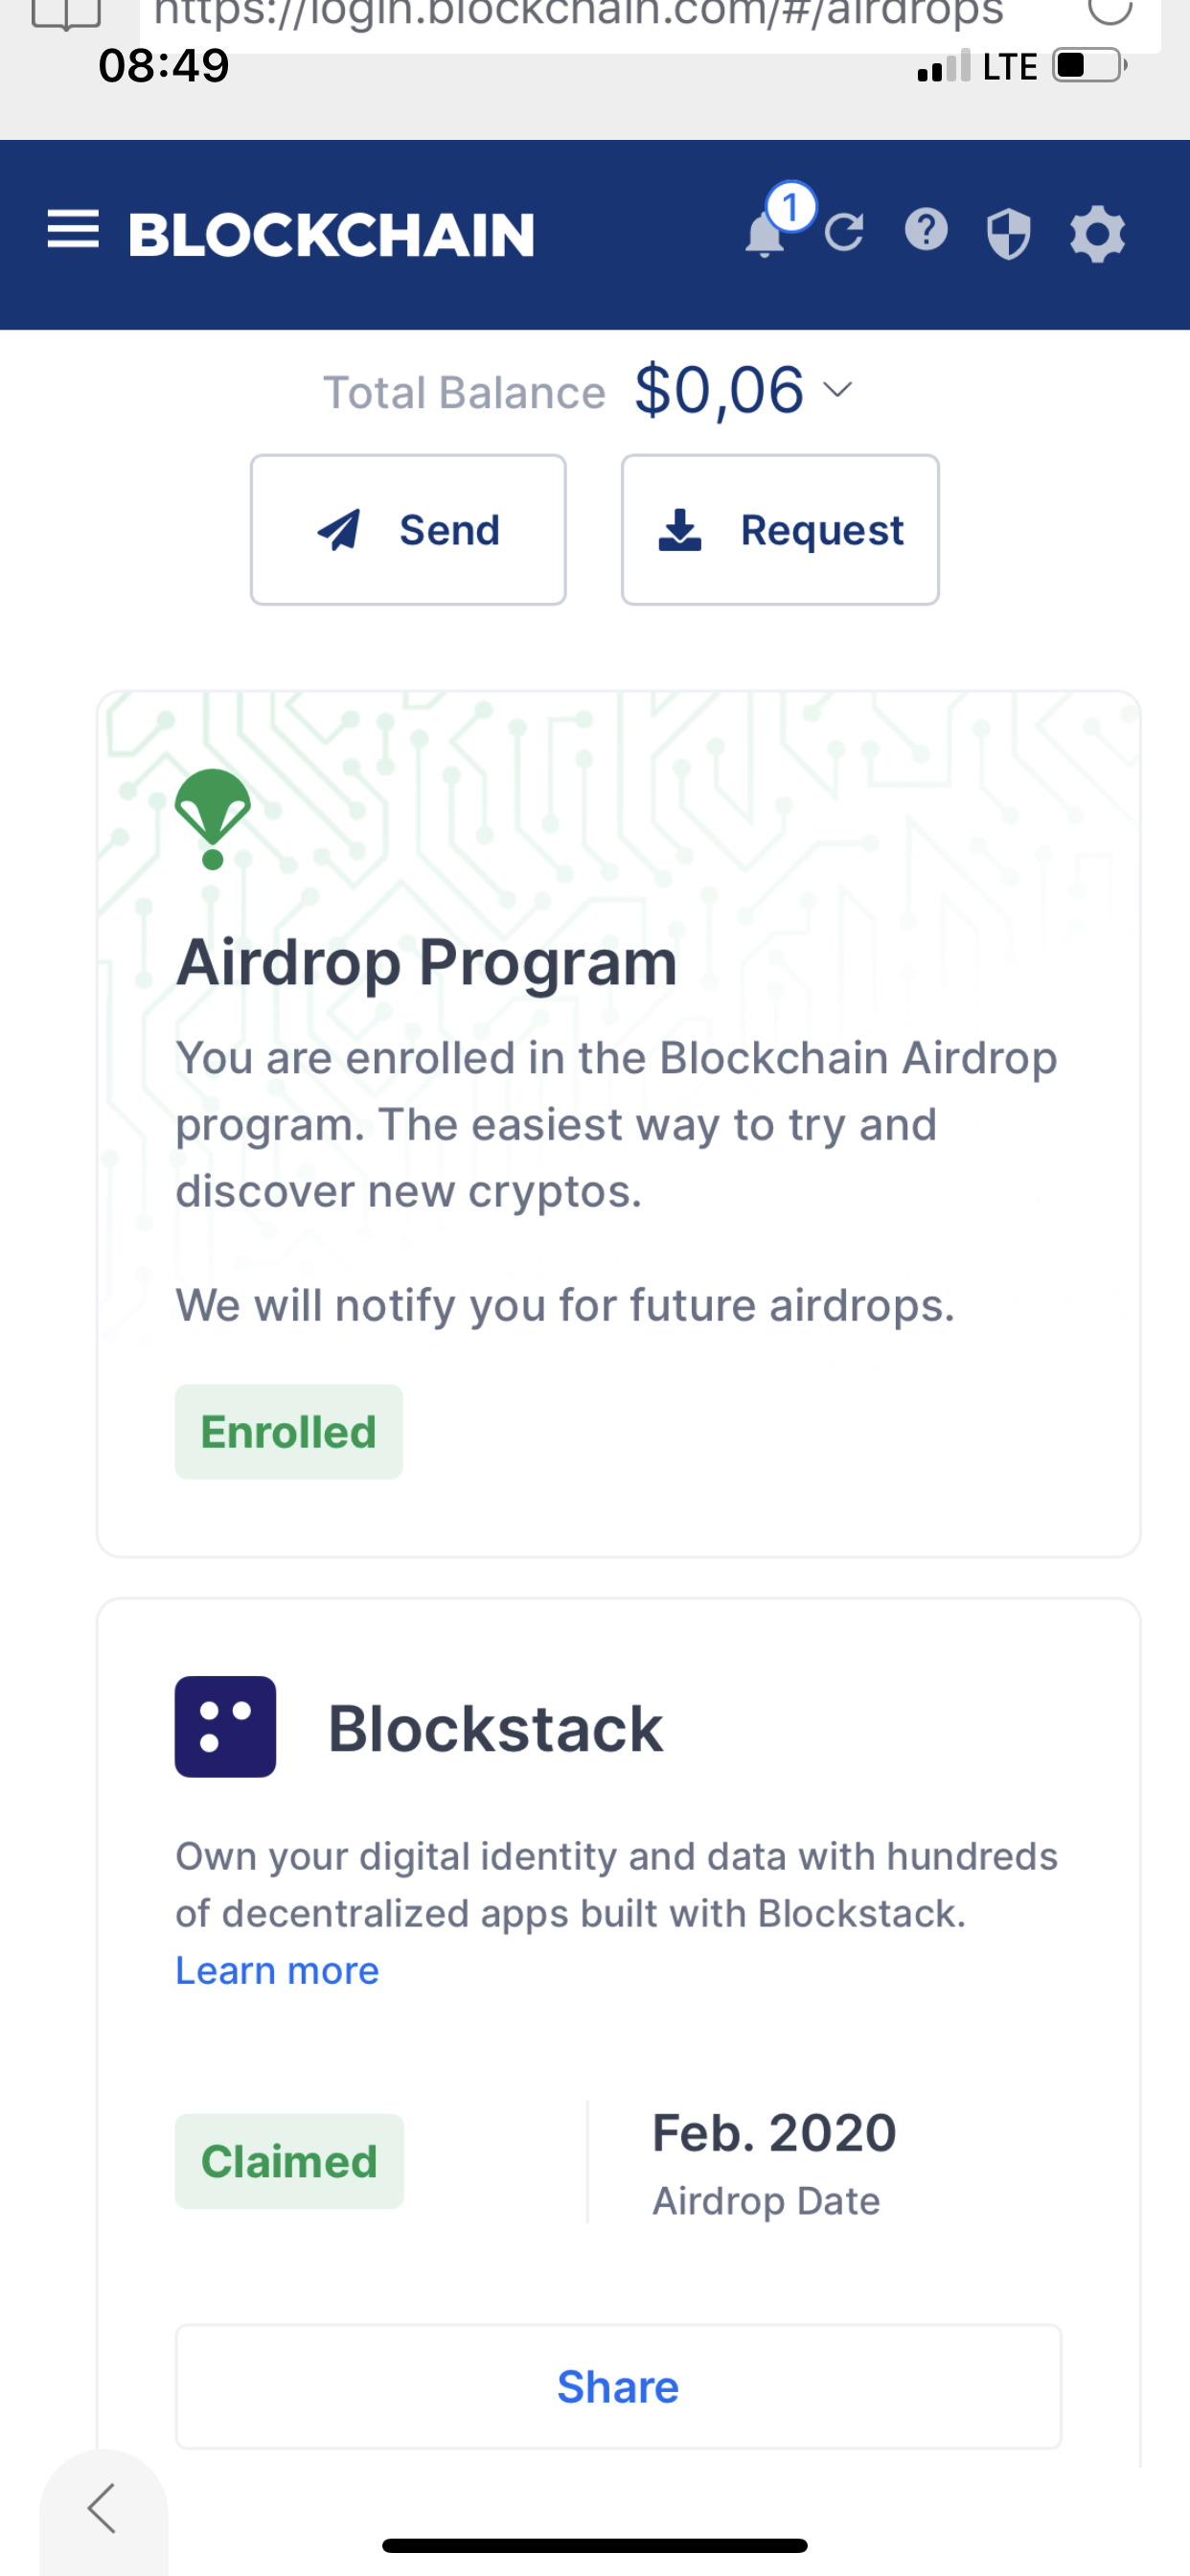
Task: Open the hamburger navigation menu
Action: (73, 231)
